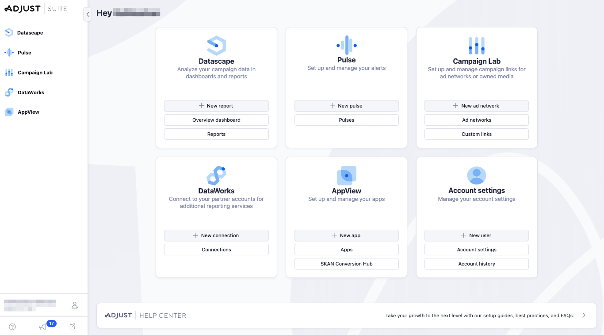Image resolution: width=604 pixels, height=335 pixels.
Task: Click the Account settings card title
Action: pos(477,190)
